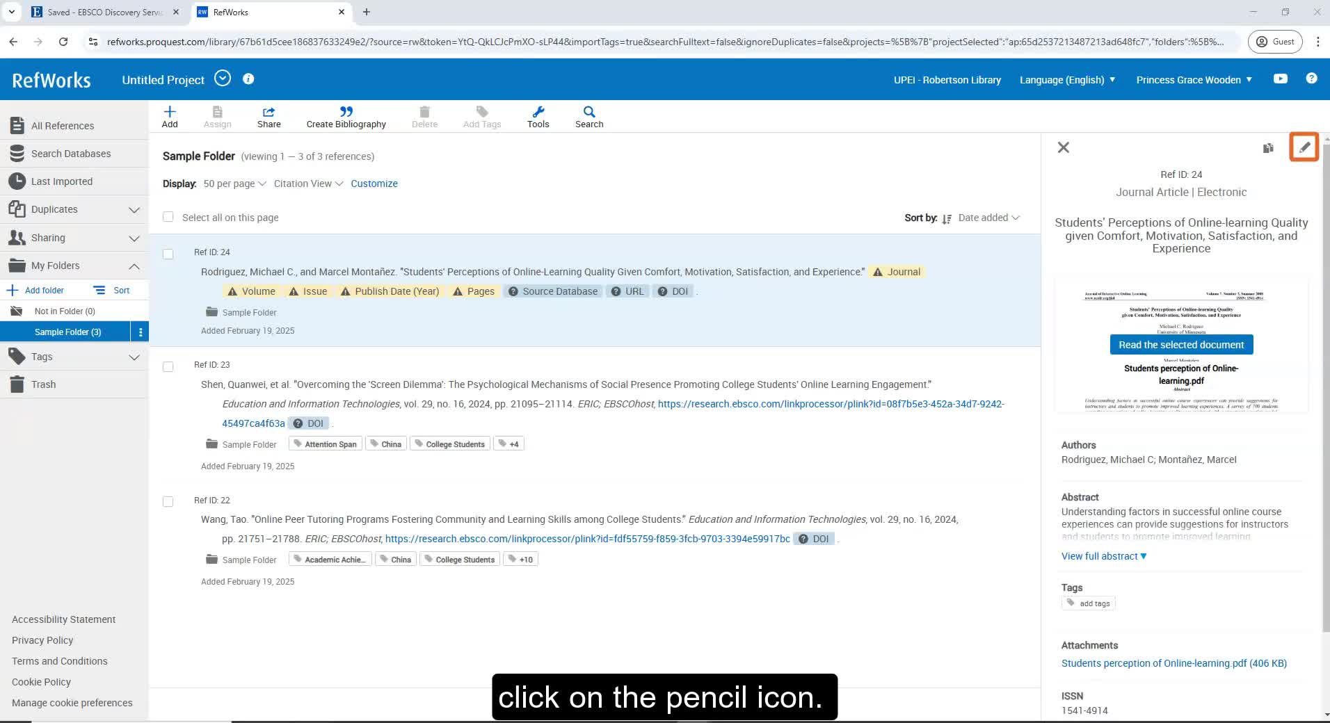Click the Read the selected document button
This screenshot has width=1330, height=723.
pyautogui.click(x=1180, y=345)
